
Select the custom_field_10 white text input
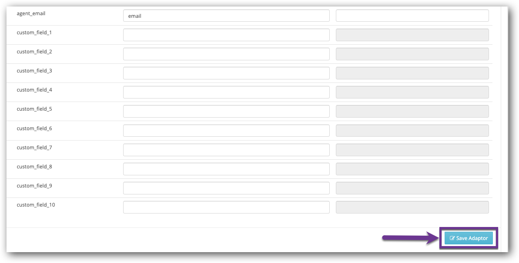226,207
